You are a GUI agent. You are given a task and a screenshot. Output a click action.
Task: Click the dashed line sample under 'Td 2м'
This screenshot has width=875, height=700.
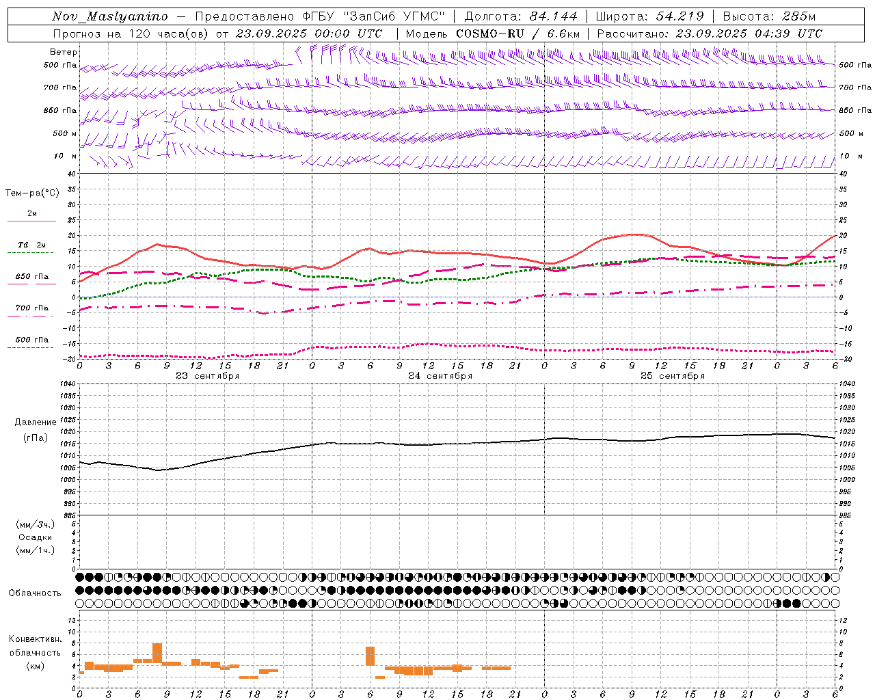30,253
